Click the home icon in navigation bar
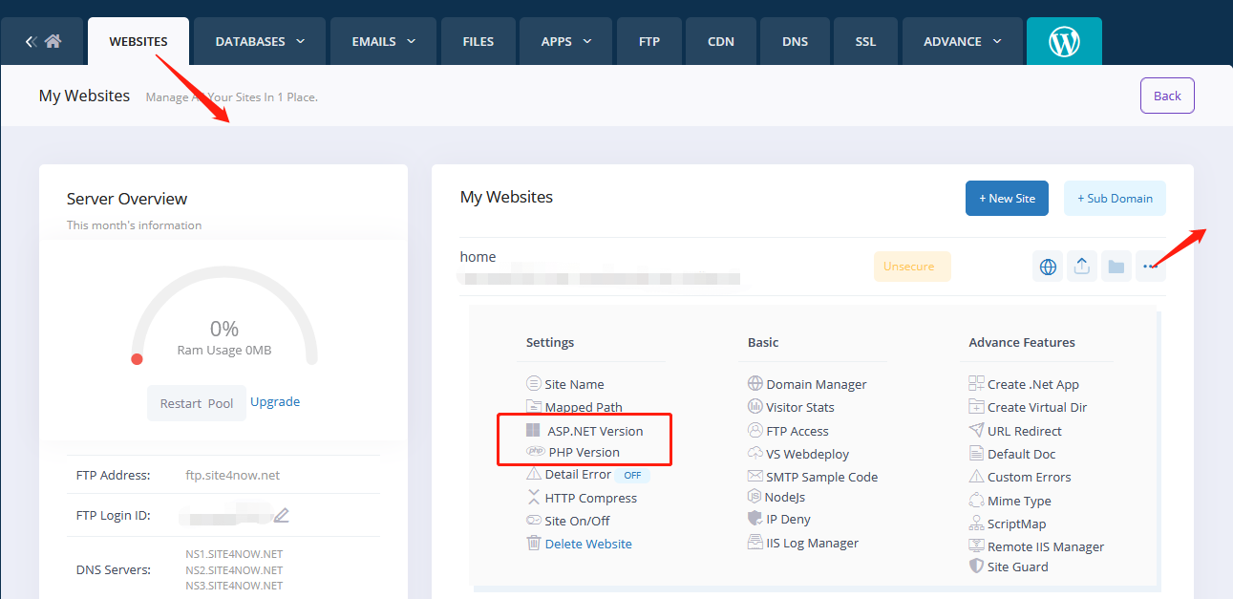Image resolution: width=1233 pixels, height=599 pixels. pos(53,42)
